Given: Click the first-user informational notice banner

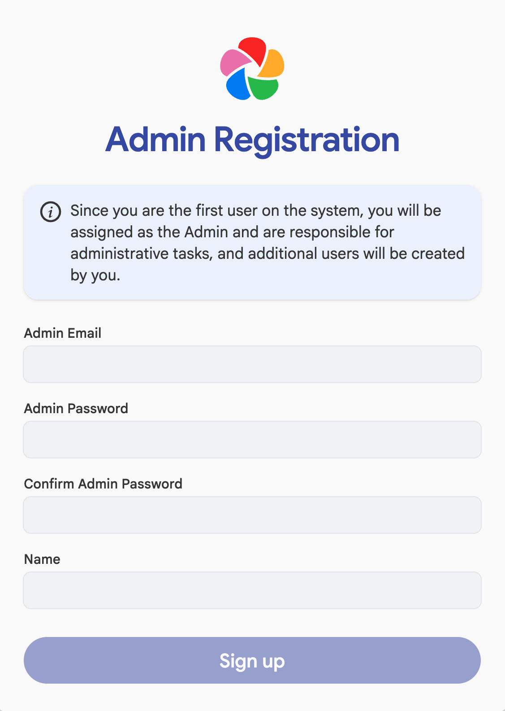Looking at the screenshot, I should point(252,242).
